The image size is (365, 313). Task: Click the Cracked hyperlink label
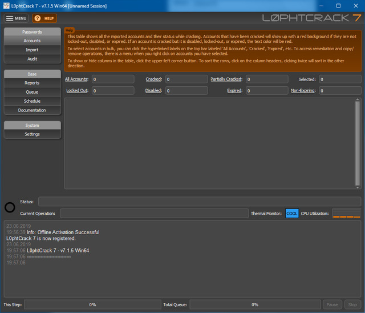[154, 79]
